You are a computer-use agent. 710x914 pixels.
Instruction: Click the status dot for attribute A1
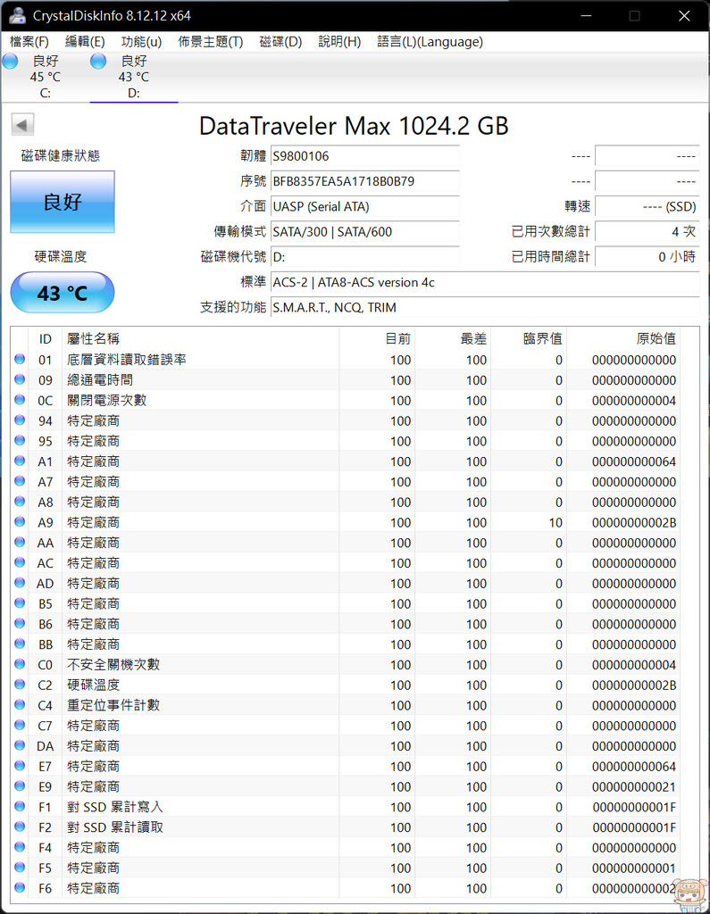pos(20,461)
